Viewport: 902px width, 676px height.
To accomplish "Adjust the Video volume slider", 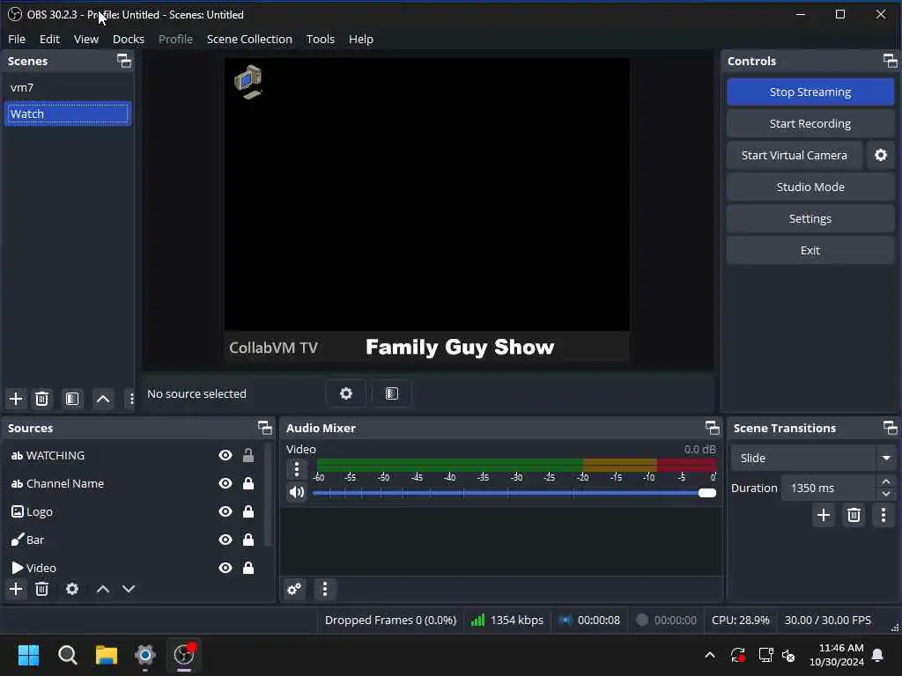I will [x=514, y=493].
